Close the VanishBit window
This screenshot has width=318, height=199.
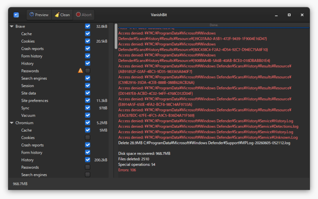pyautogui.click(x=302, y=15)
